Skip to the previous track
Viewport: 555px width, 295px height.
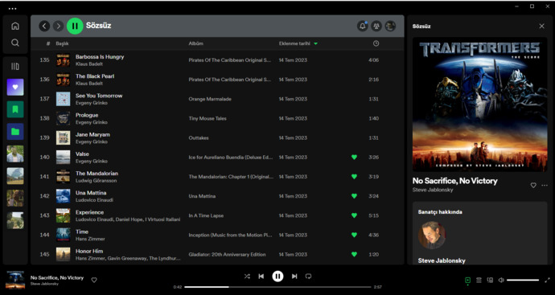[x=261, y=277]
